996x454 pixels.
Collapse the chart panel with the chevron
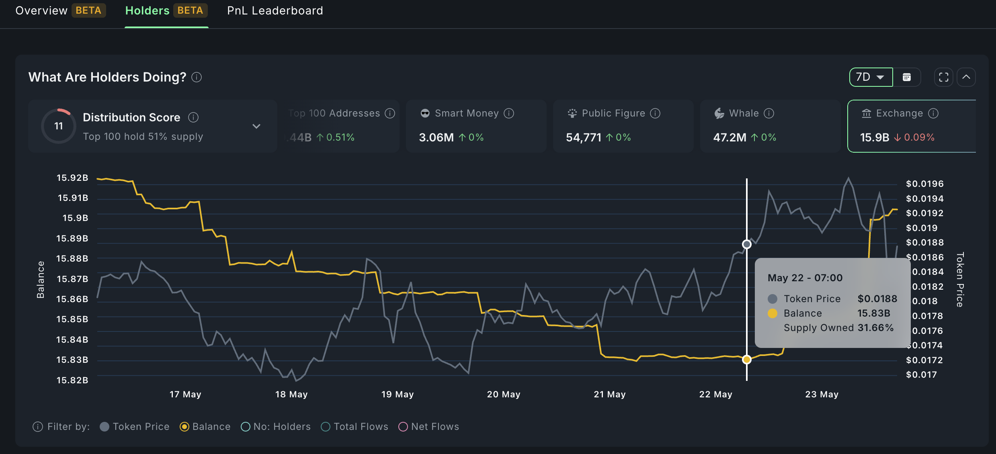point(967,77)
